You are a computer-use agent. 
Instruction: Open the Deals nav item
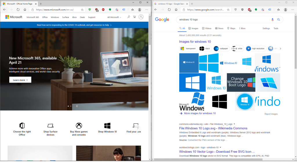click(82, 17)
